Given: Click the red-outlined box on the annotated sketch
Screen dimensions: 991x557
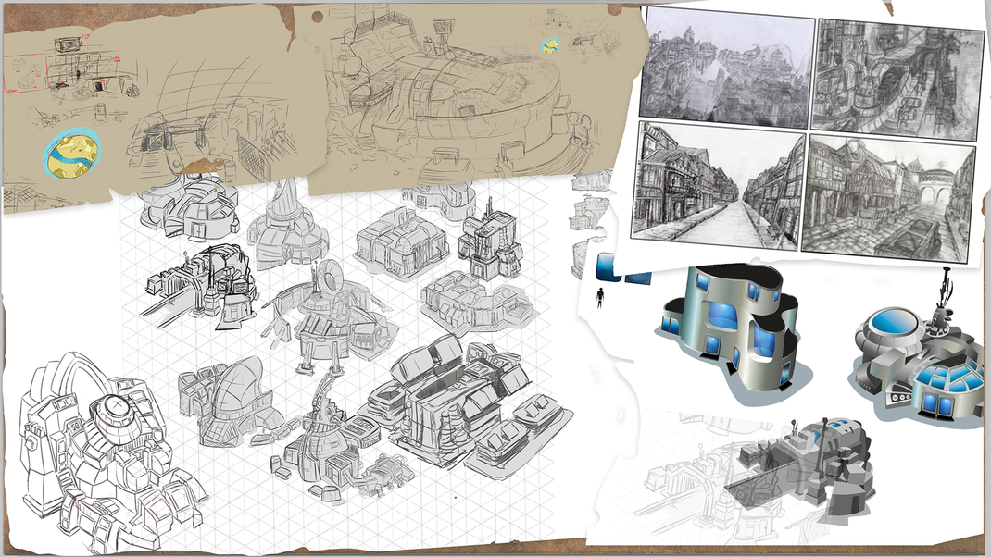Looking at the screenshot, I should tap(26, 75).
